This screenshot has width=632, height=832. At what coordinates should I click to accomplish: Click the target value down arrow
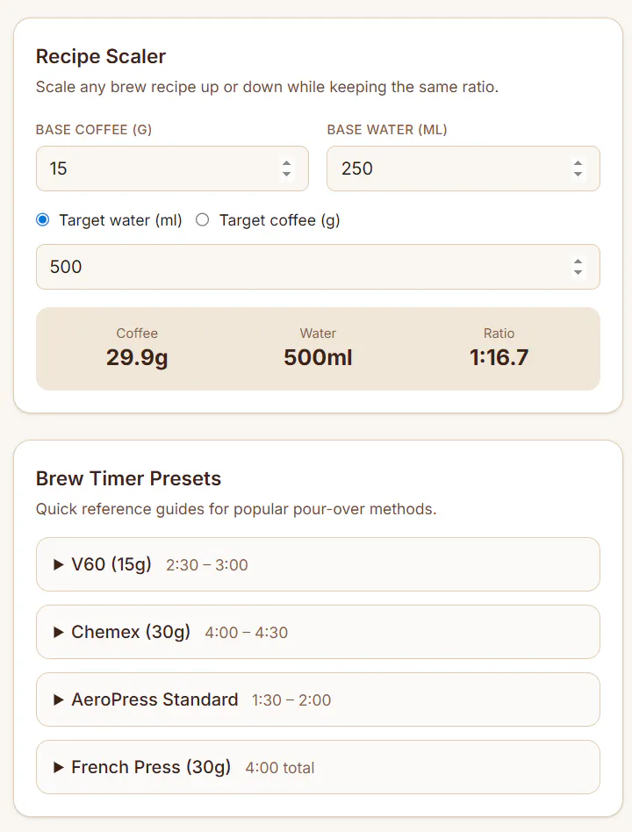tap(578, 272)
